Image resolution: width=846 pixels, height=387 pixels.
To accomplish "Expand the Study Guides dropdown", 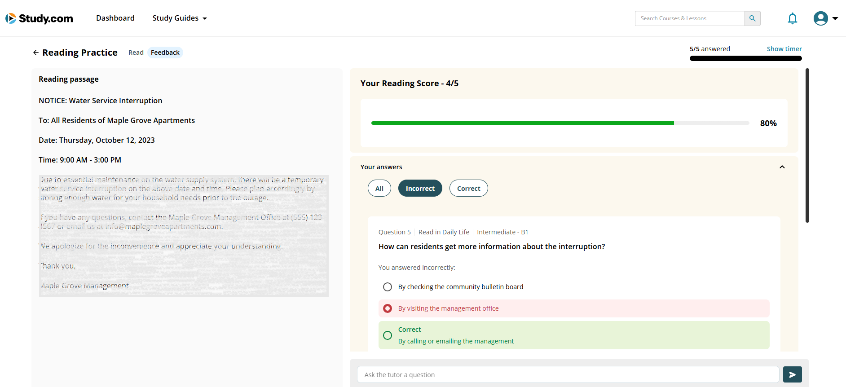I will click(x=179, y=18).
